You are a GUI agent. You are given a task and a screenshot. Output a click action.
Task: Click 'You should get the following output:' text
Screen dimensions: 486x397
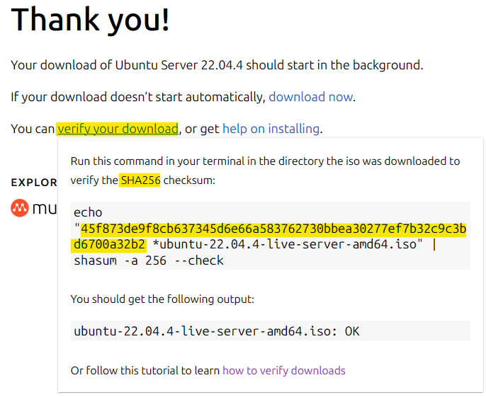[162, 299]
